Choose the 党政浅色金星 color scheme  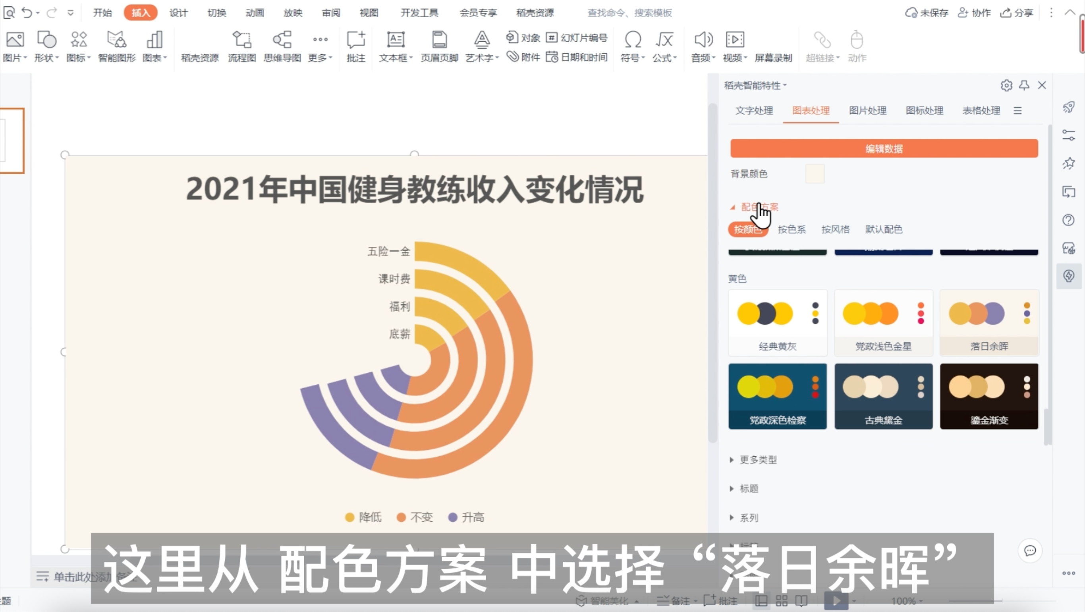click(x=883, y=322)
